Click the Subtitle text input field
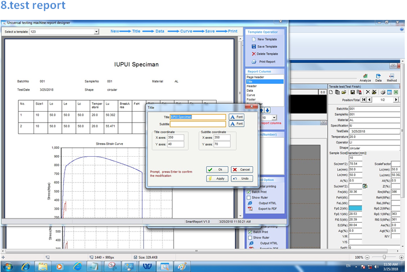Viewport: 407px width, 272px height. click(x=198, y=124)
